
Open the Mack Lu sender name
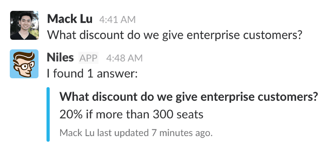[70, 19]
